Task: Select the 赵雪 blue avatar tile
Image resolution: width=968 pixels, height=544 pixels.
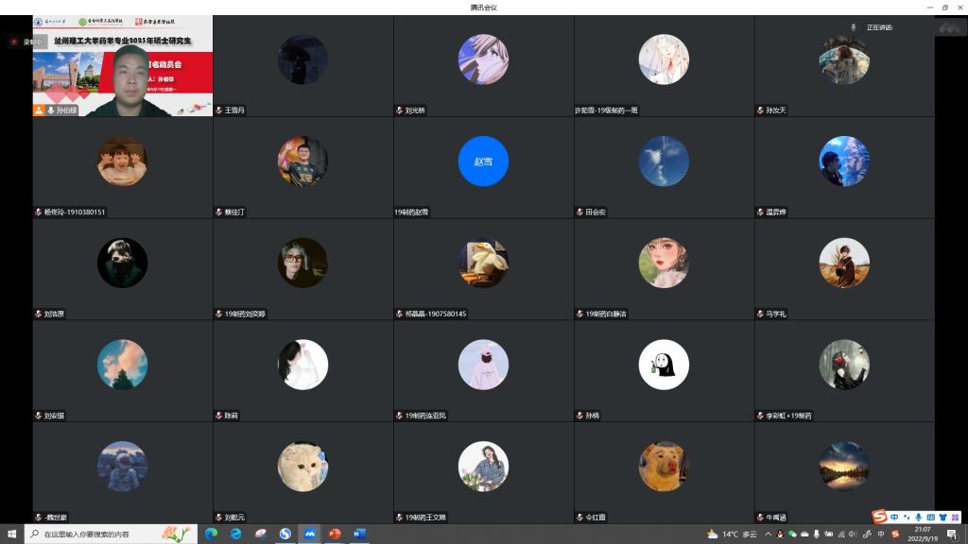Action: click(x=483, y=161)
